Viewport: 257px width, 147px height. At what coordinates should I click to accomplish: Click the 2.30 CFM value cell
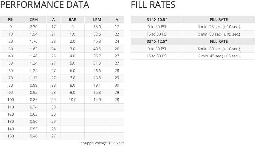34,27
